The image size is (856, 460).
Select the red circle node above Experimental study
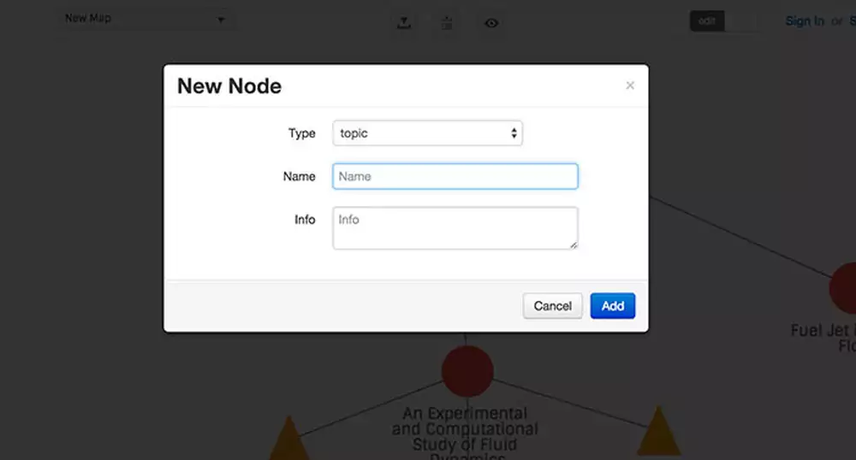(x=467, y=370)
